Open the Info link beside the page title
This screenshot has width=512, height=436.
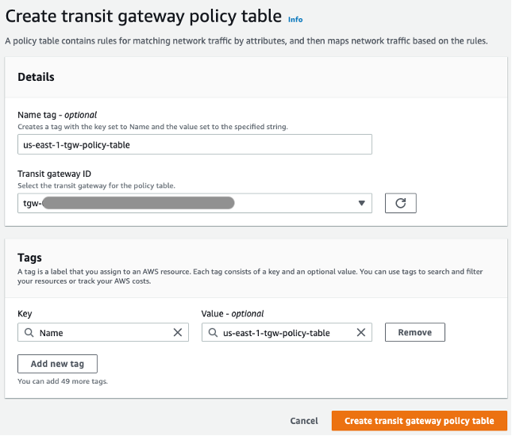pyautogui.click(x=295, y=19)
